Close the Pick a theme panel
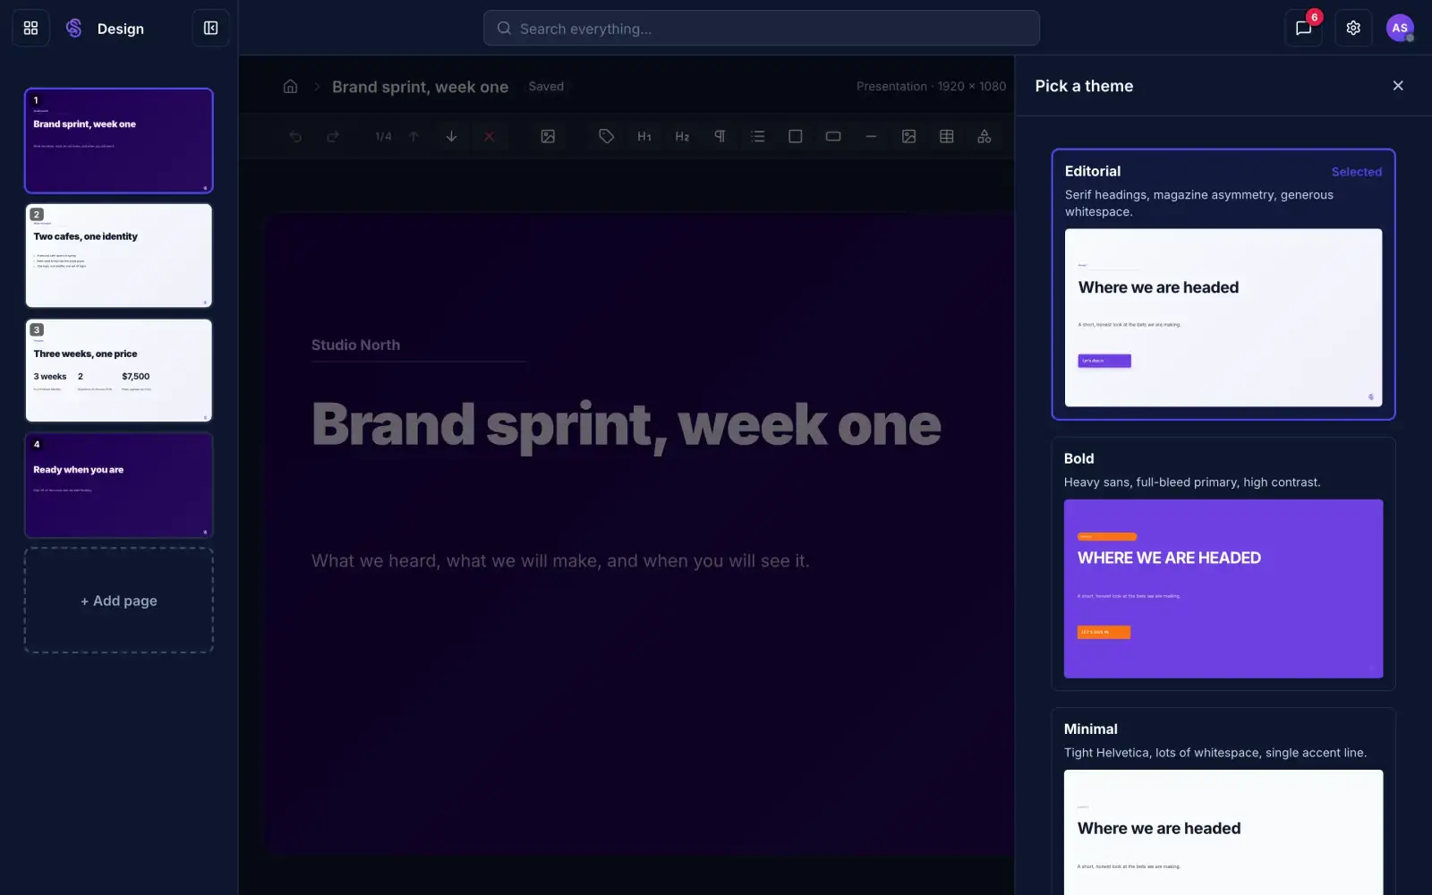This screenshot has width=1432, height=895. pos(1398,86)
